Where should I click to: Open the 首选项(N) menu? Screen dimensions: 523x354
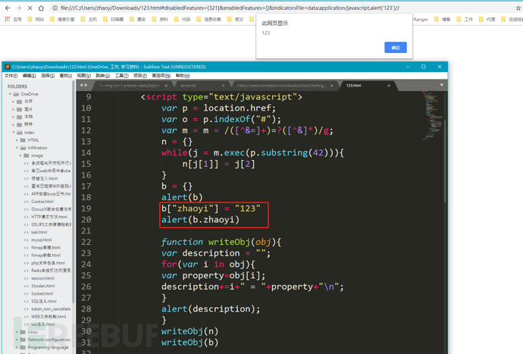pyautogui.click(x=161, y=76)
